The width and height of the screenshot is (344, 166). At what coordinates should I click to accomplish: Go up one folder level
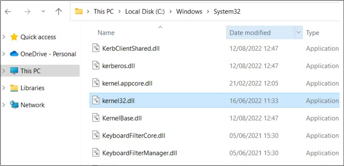pyautogui.click(x=58, y=12)
